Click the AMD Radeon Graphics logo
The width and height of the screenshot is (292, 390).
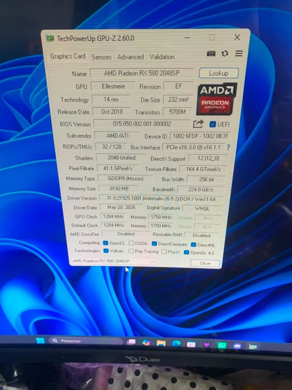click(217, 99)
